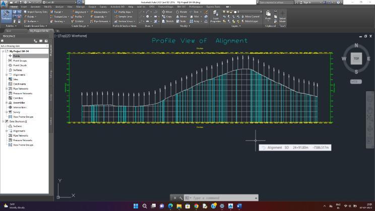Expand the Palettes panel title
The height and width of the screenshot is (211, 375).
pos(11,26)
